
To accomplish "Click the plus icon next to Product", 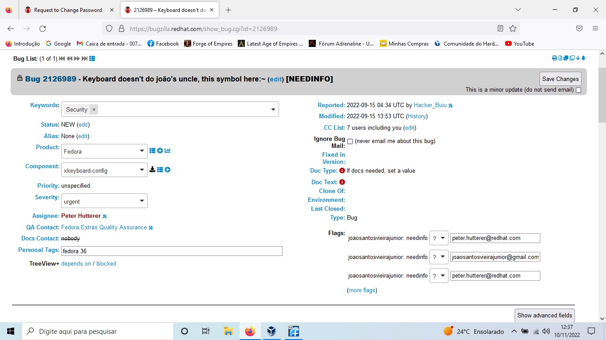I will [160, 151].
